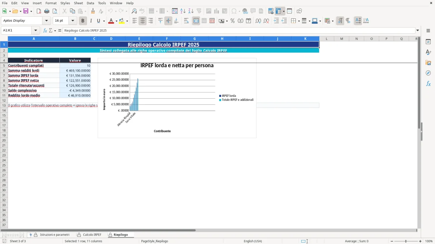
Task: Open the File menu
Action: (x=5, y=3)
